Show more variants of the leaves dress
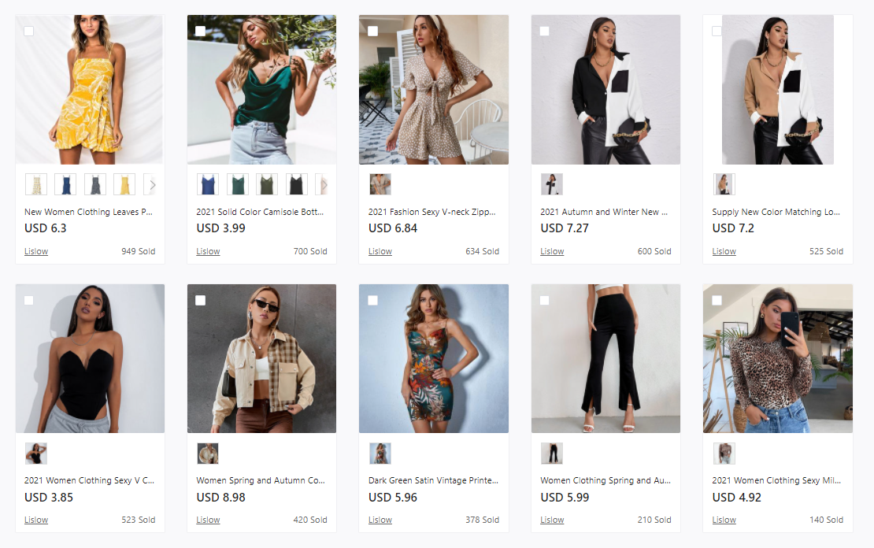The image size is (874, 548). (153, 185)
